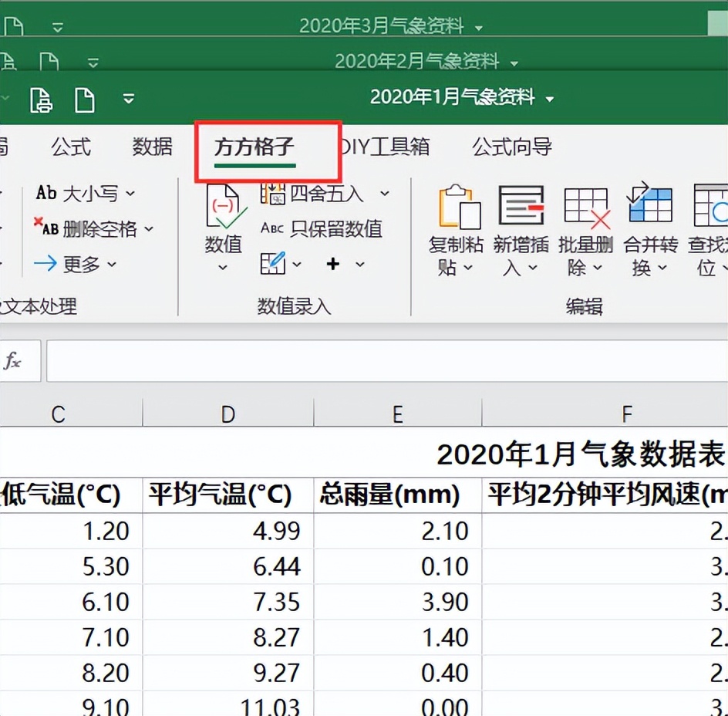Click the plus icon in 数值录入 group
This screenshot has height=716, width=728.
coord(332,263)
